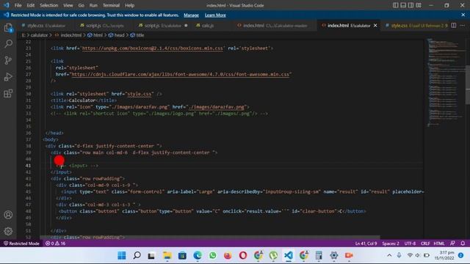Toggle the bottom panel layout button

click(x=403, y=5)
